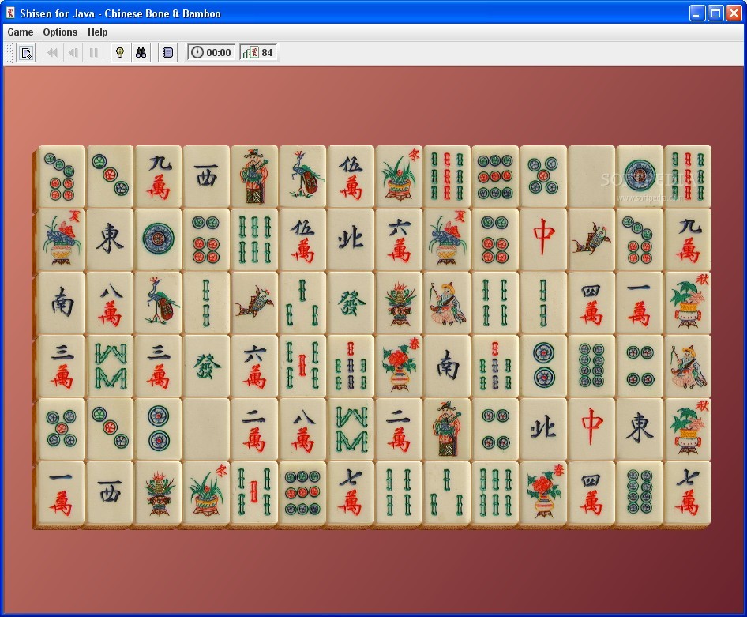The image size is (747, 617).
Task: Select the 九萬 tile beside the 西 tile
Action: point(158,176)
